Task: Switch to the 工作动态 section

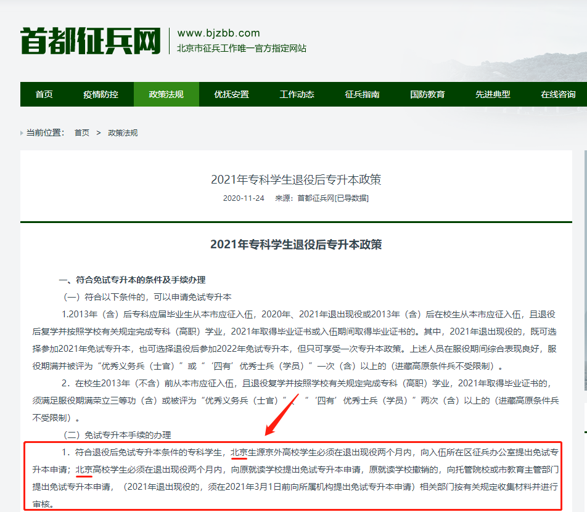Action: (297, 94)
